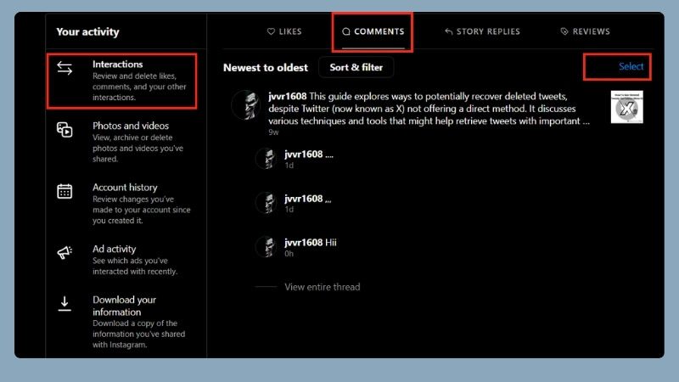Click the jvvr1608 avatar on the 9w comment
The height and width of the screenshot is (382, 679).
tap(244, 104)
